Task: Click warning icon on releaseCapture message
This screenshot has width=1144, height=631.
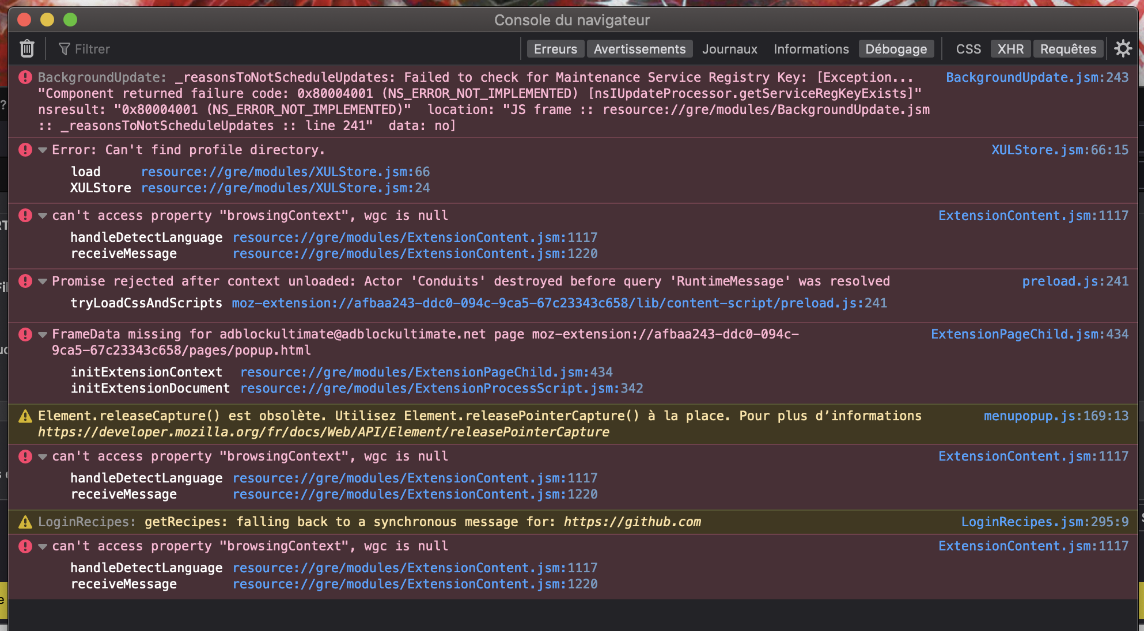Action: pos(25,416)
